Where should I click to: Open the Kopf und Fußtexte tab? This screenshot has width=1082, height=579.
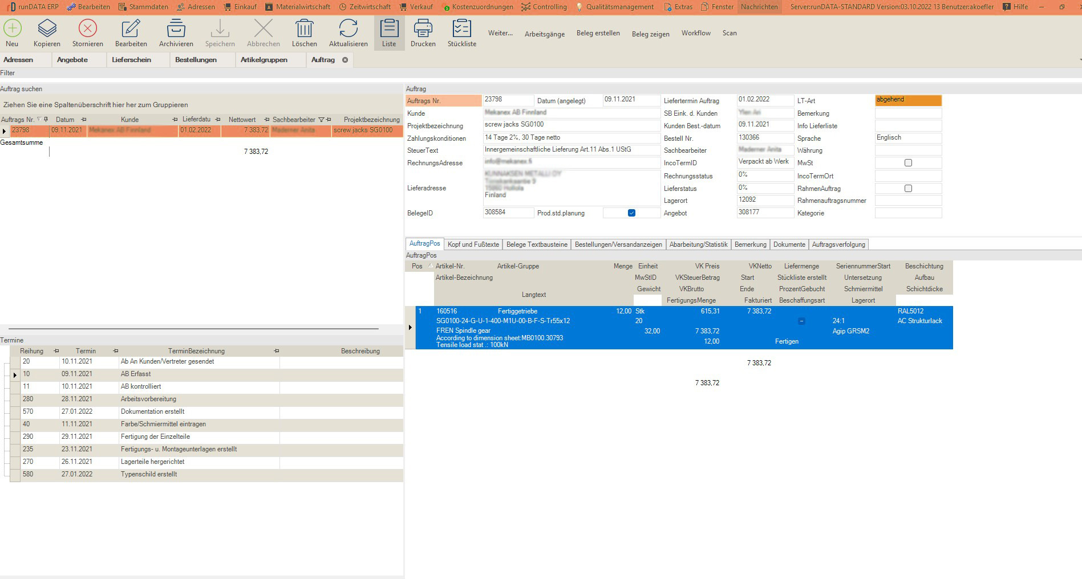473,244
